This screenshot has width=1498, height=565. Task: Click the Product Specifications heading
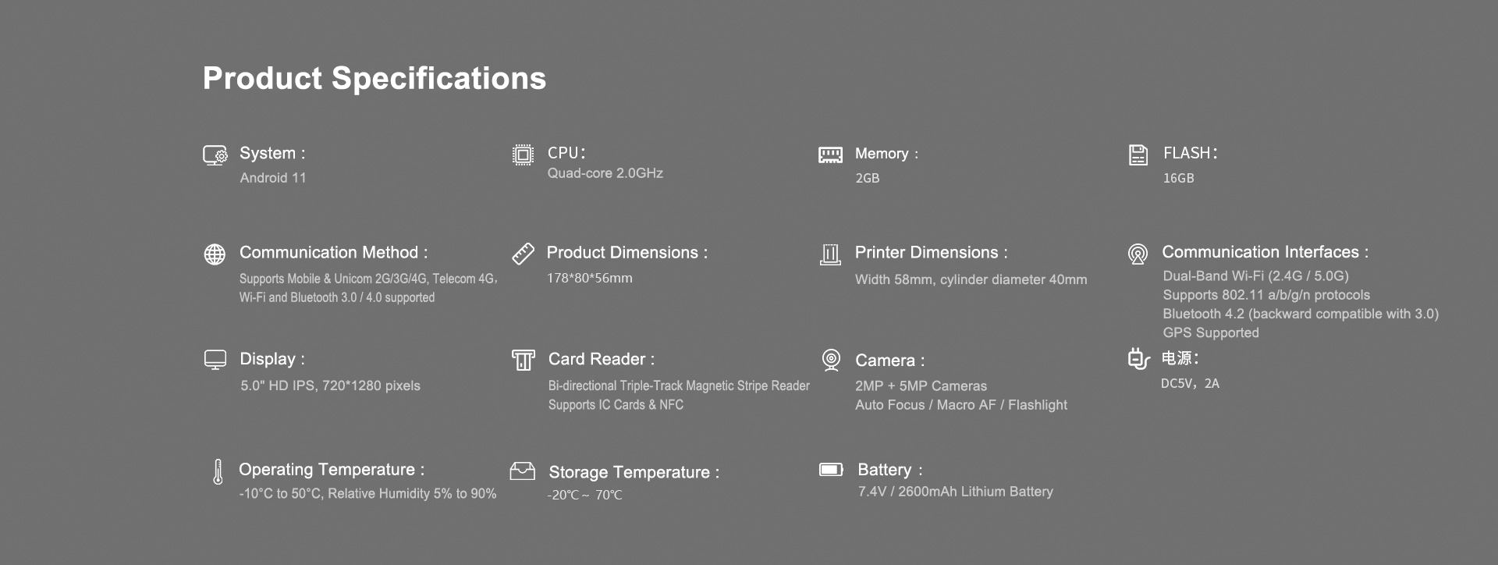[374, 78]
